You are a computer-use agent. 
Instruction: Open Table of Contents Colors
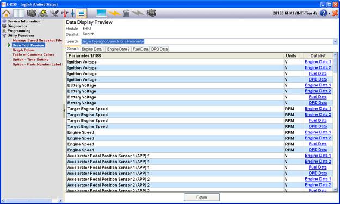click(x=33, y=55)
